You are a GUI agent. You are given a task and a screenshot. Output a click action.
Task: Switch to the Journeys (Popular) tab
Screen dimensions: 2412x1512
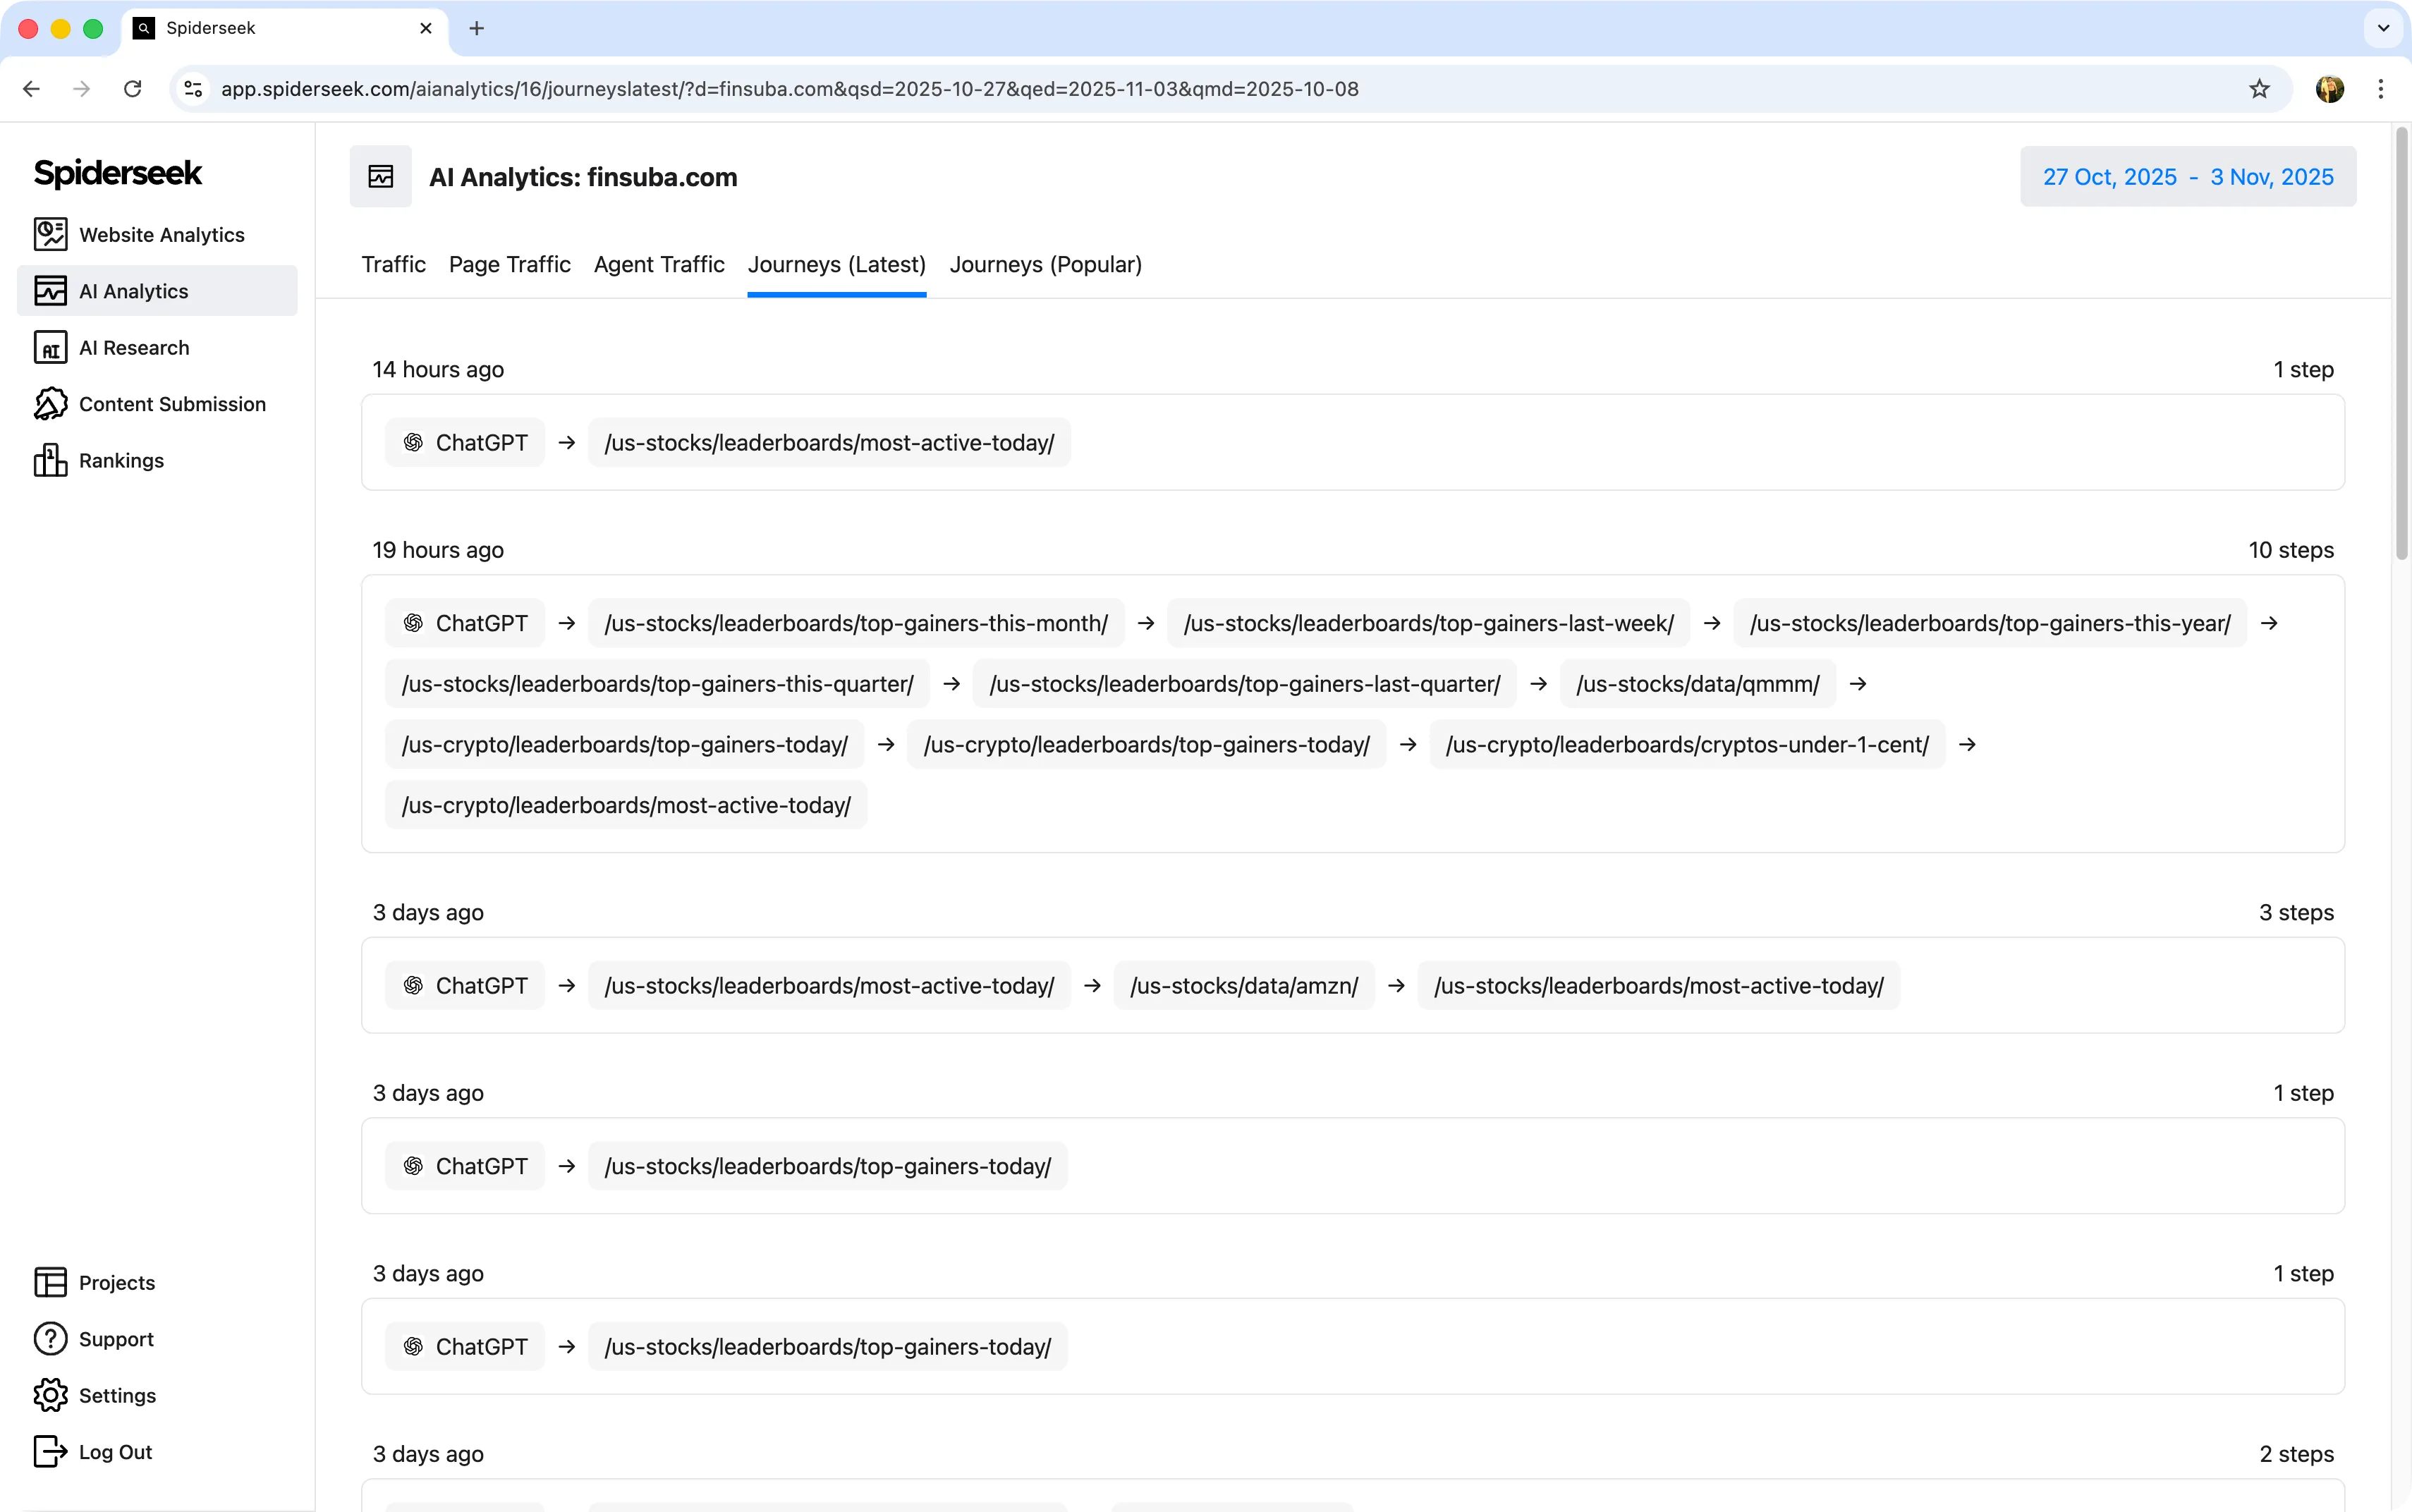(1045, 264)
